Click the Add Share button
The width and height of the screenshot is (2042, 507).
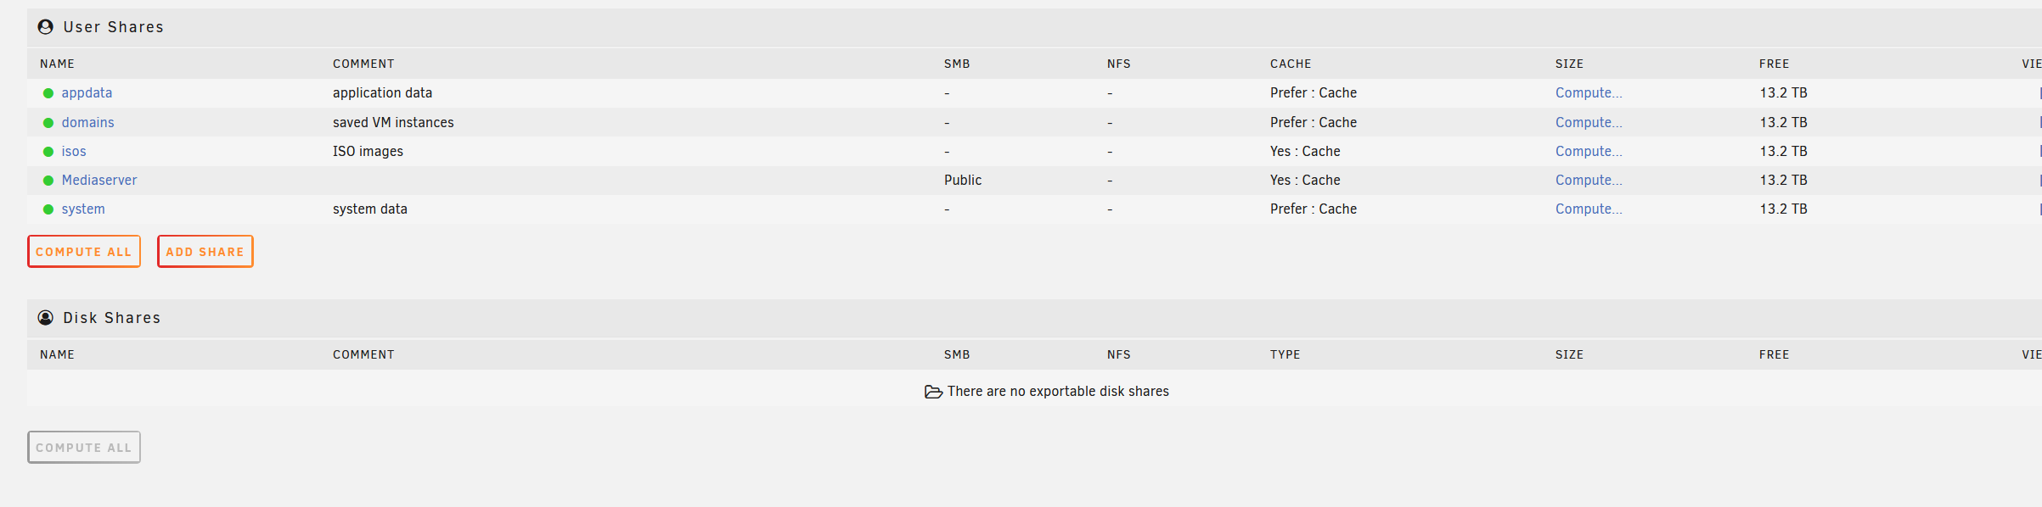point(205,252)
